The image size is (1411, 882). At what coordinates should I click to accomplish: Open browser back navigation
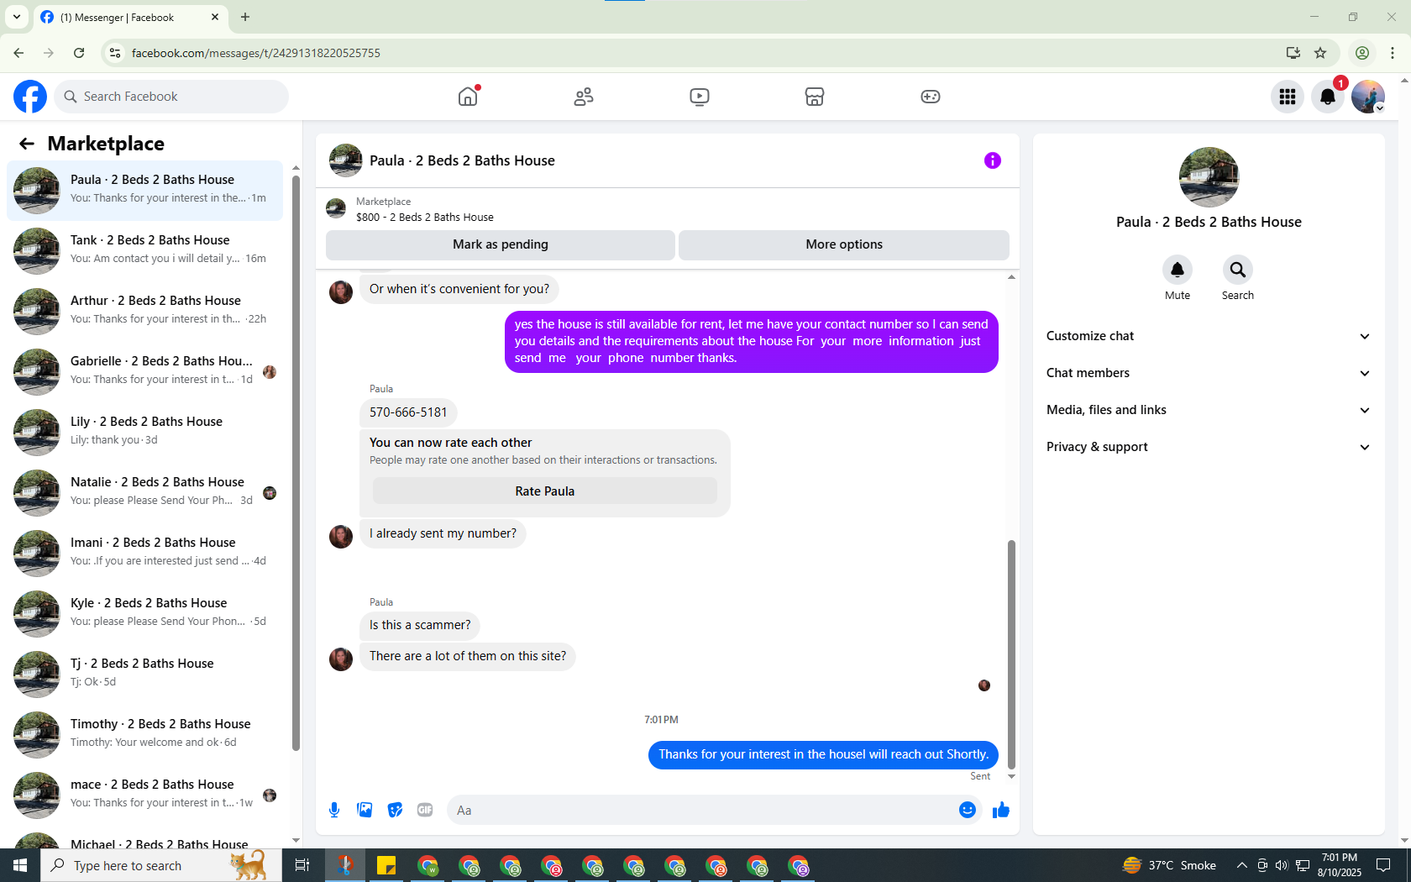tap(18, 53)
